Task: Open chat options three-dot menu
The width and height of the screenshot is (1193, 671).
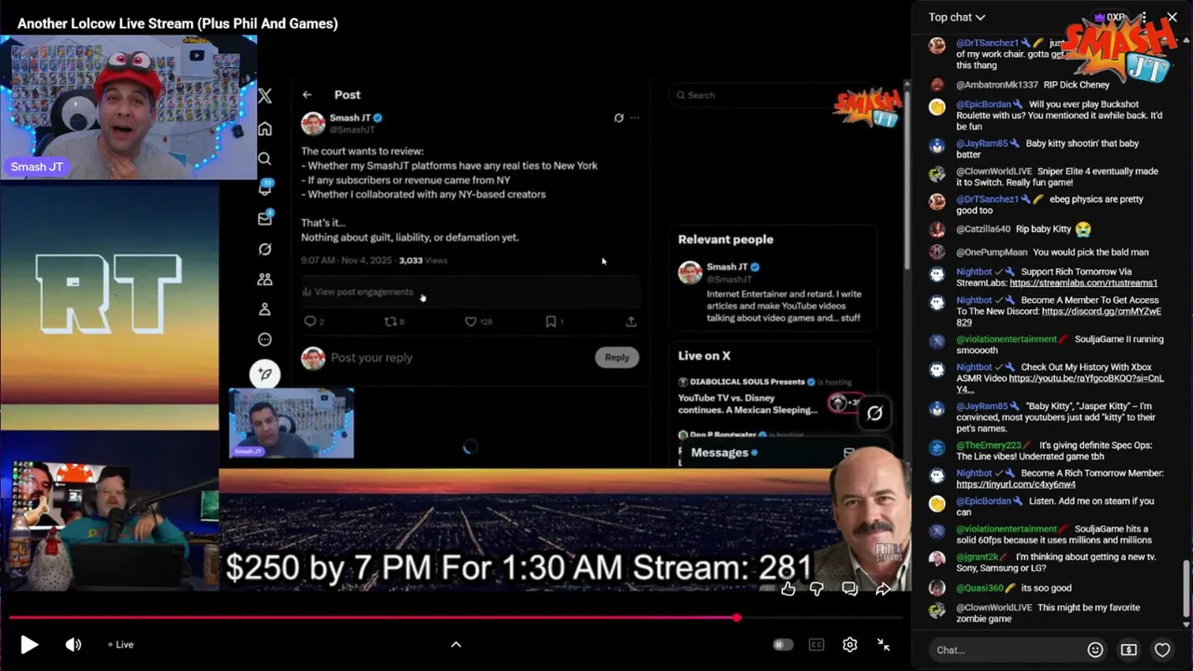Action: click(x=1143, y=17)
